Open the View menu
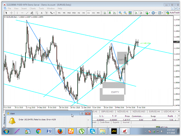Screen dimensions: 181x136 [16, 8]
